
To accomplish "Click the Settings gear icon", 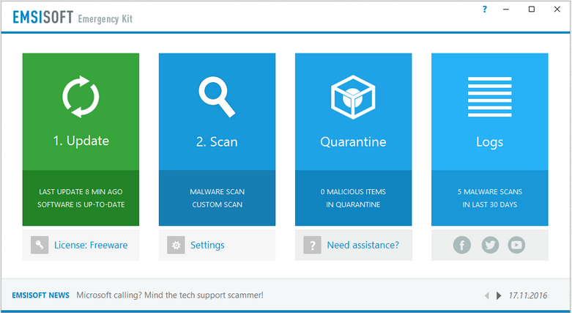I will (176, 245).
